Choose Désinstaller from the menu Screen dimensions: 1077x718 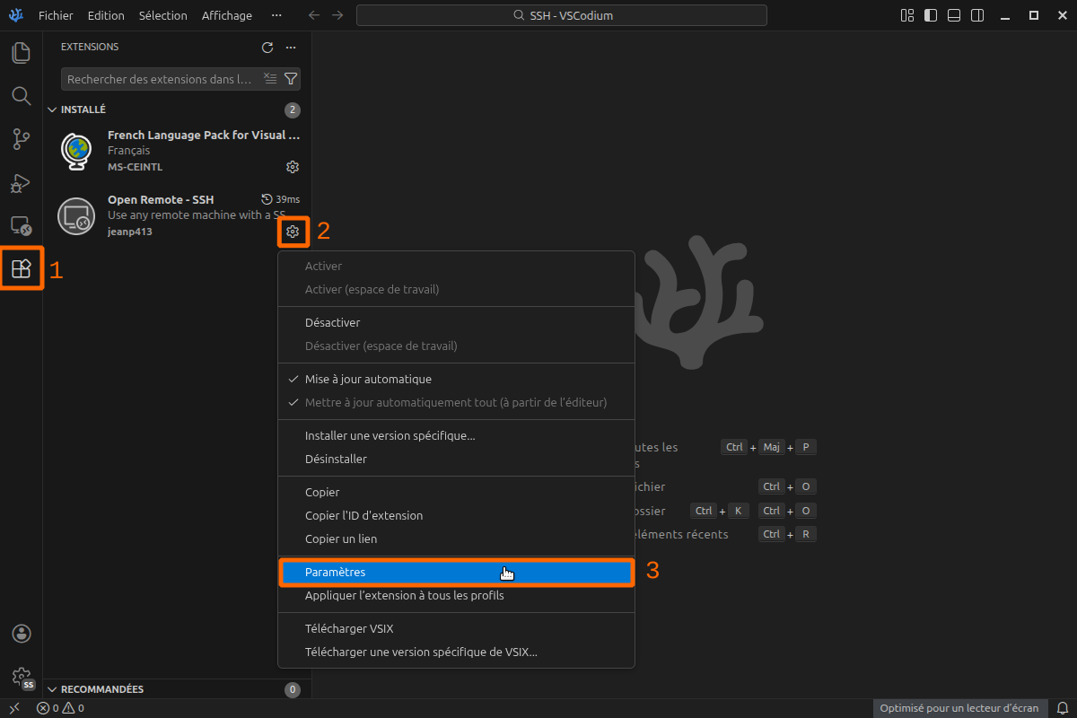(456, 459)
